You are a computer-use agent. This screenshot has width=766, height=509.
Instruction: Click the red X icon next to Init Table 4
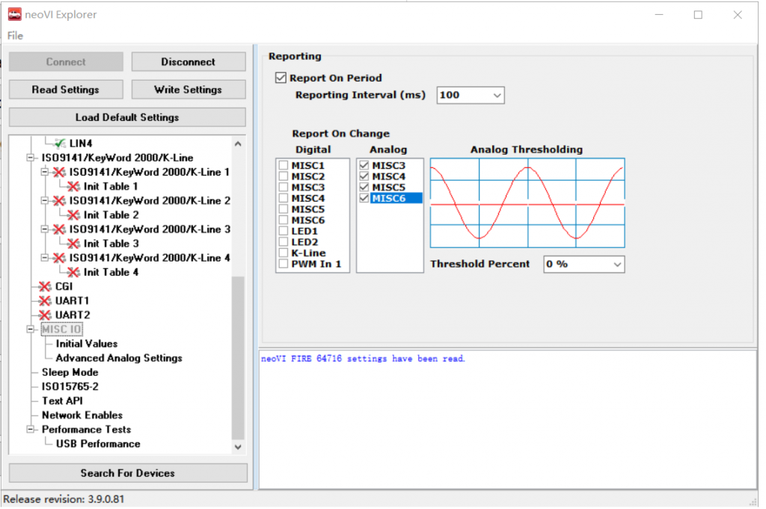click(74, 272)
